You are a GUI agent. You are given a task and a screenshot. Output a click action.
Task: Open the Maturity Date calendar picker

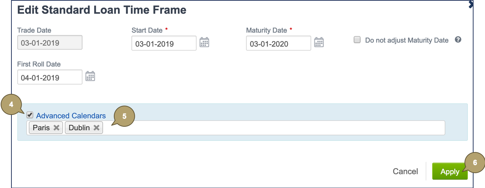point(319,43)
